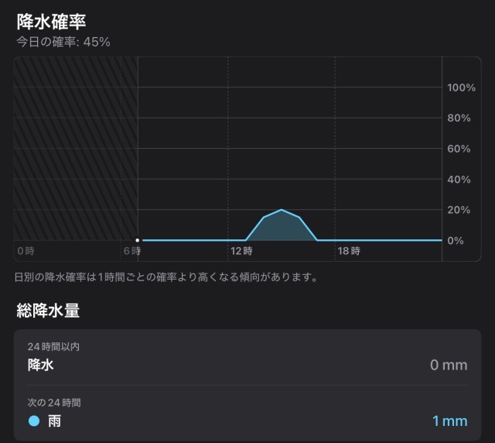Click the 総降水量 section heading

48,311
